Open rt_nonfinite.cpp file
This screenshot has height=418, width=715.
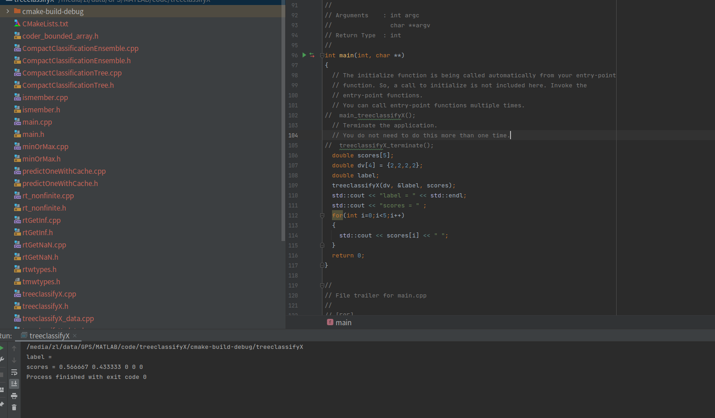48,196
